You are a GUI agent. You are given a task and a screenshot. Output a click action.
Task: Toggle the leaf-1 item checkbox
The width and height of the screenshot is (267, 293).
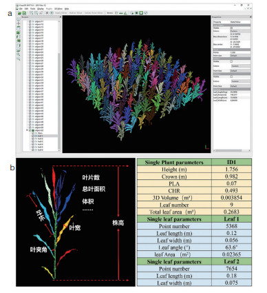pos(33,136)
